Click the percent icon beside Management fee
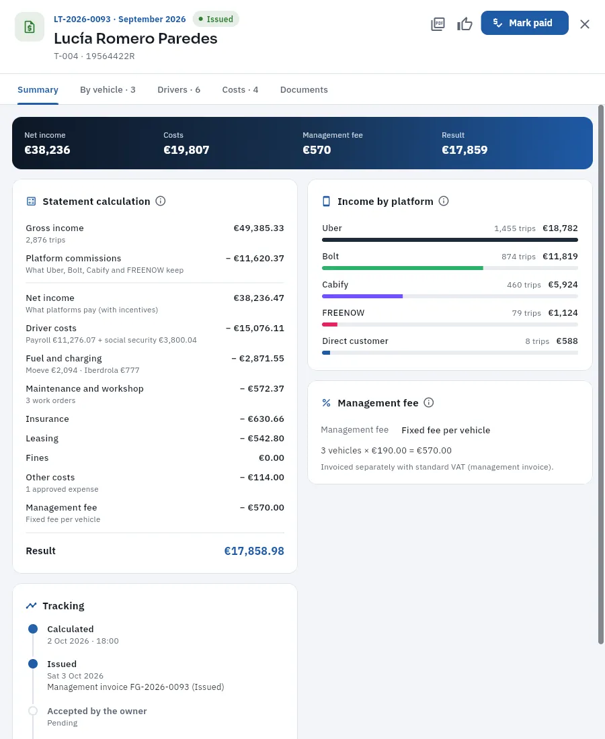Viewport: 605px width, 739px height. tap(326, 402)
